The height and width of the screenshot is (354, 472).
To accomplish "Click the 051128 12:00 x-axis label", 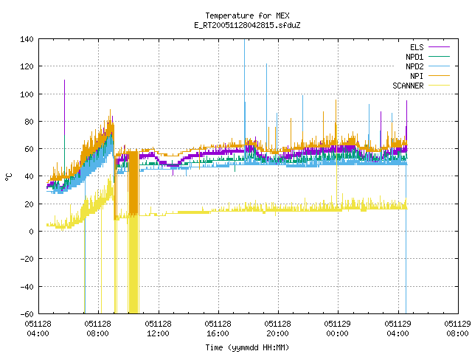I will point(158,329).
